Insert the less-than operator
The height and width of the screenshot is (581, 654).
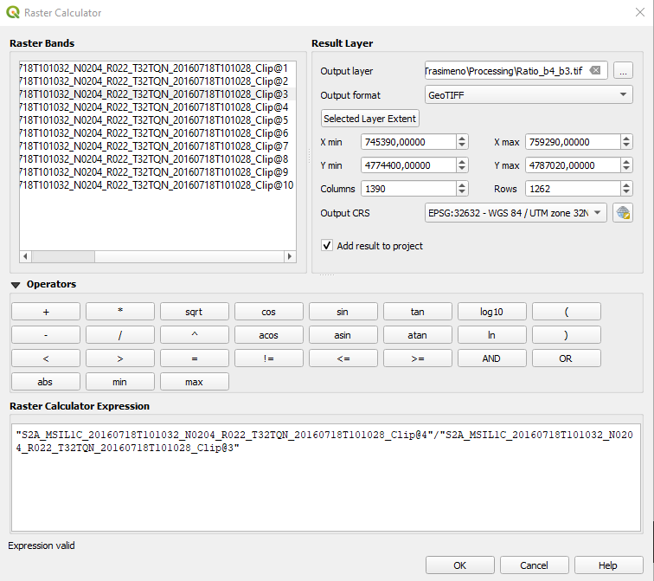point(46,358)
